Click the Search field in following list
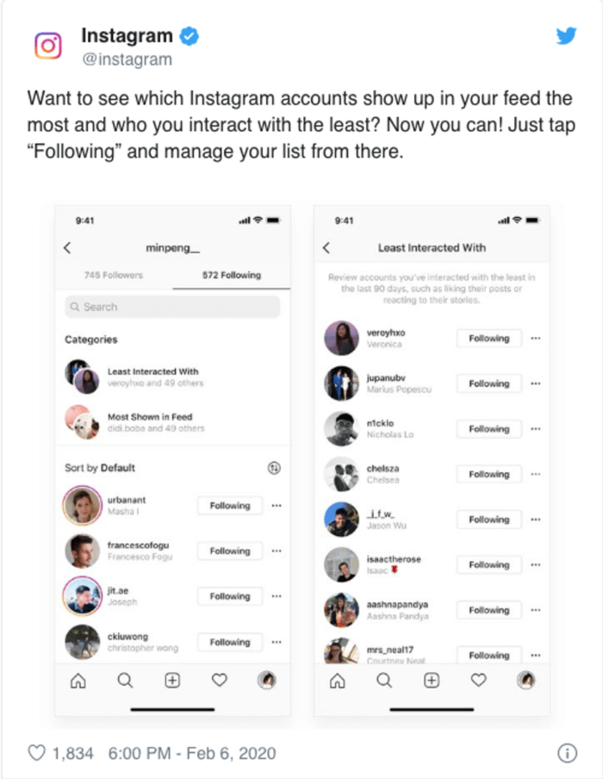The image size is (603, 779). pos(172,307)
